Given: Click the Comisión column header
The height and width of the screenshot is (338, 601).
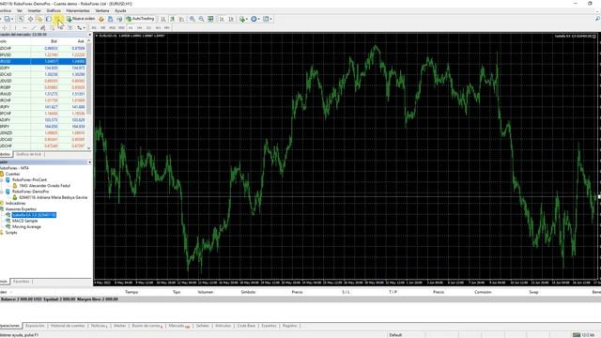Looking at the screenshot, I should (483, 292).
